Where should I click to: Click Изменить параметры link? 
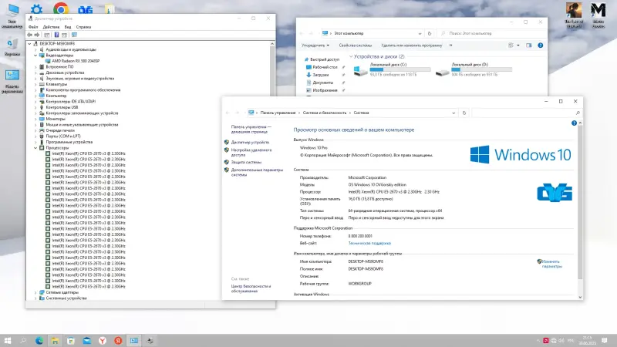tap(552, 264)
